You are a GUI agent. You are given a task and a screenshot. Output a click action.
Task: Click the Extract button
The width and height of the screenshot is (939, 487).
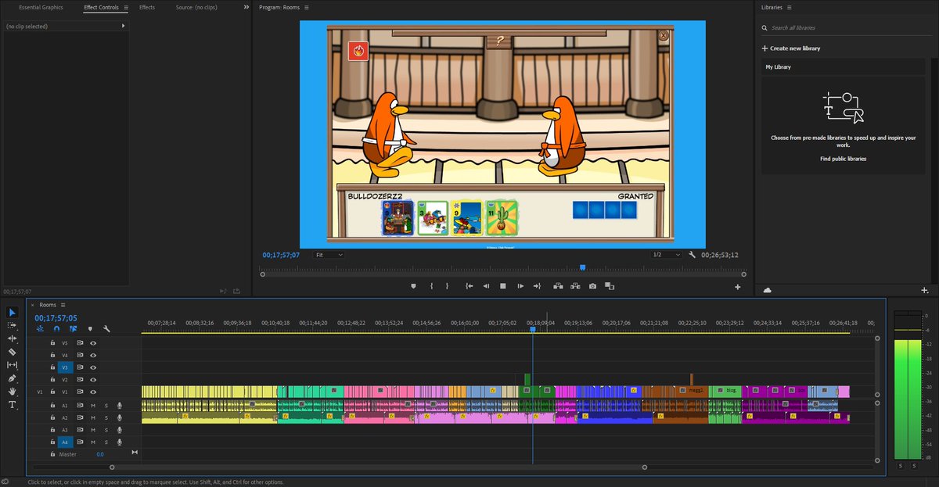tap(575, 286)
